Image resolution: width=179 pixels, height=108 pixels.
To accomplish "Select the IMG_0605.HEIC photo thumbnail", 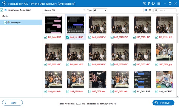I will (x=142, y=52).
